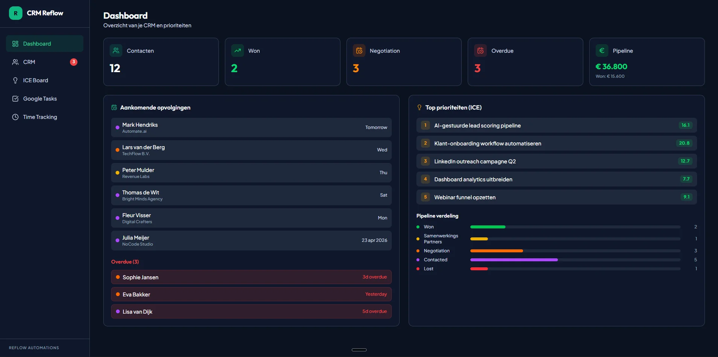The width and height of the screenshot is (718, 357).
Task: Go to the CRM sidebar section
Action: [45, 62]
